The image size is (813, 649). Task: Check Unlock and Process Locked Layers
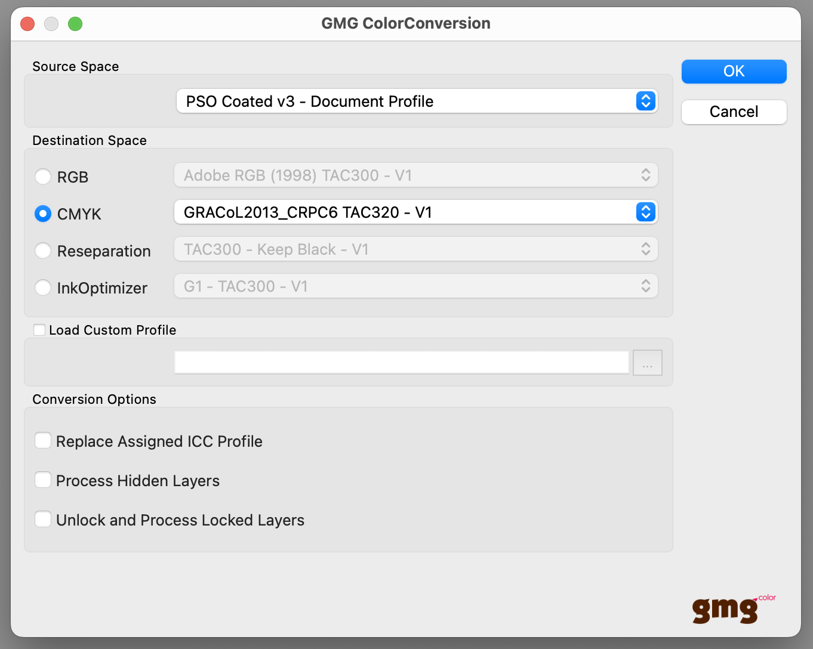[43, 520]
